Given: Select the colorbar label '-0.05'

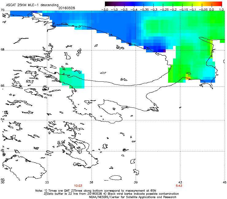Looking at the screenshot, I should [203, 10].
